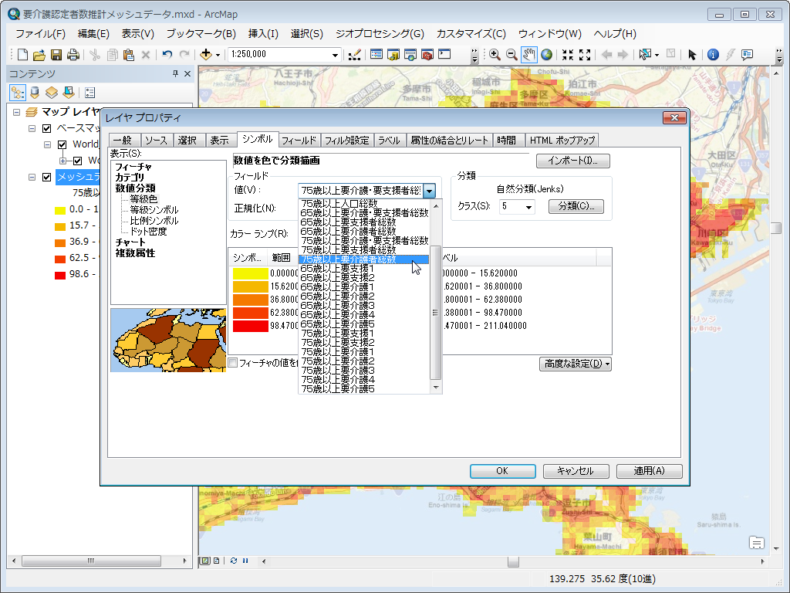Click the yellow symbol swatch in the class table
Viewport: 790px width, 593px height.
point(251,273)
